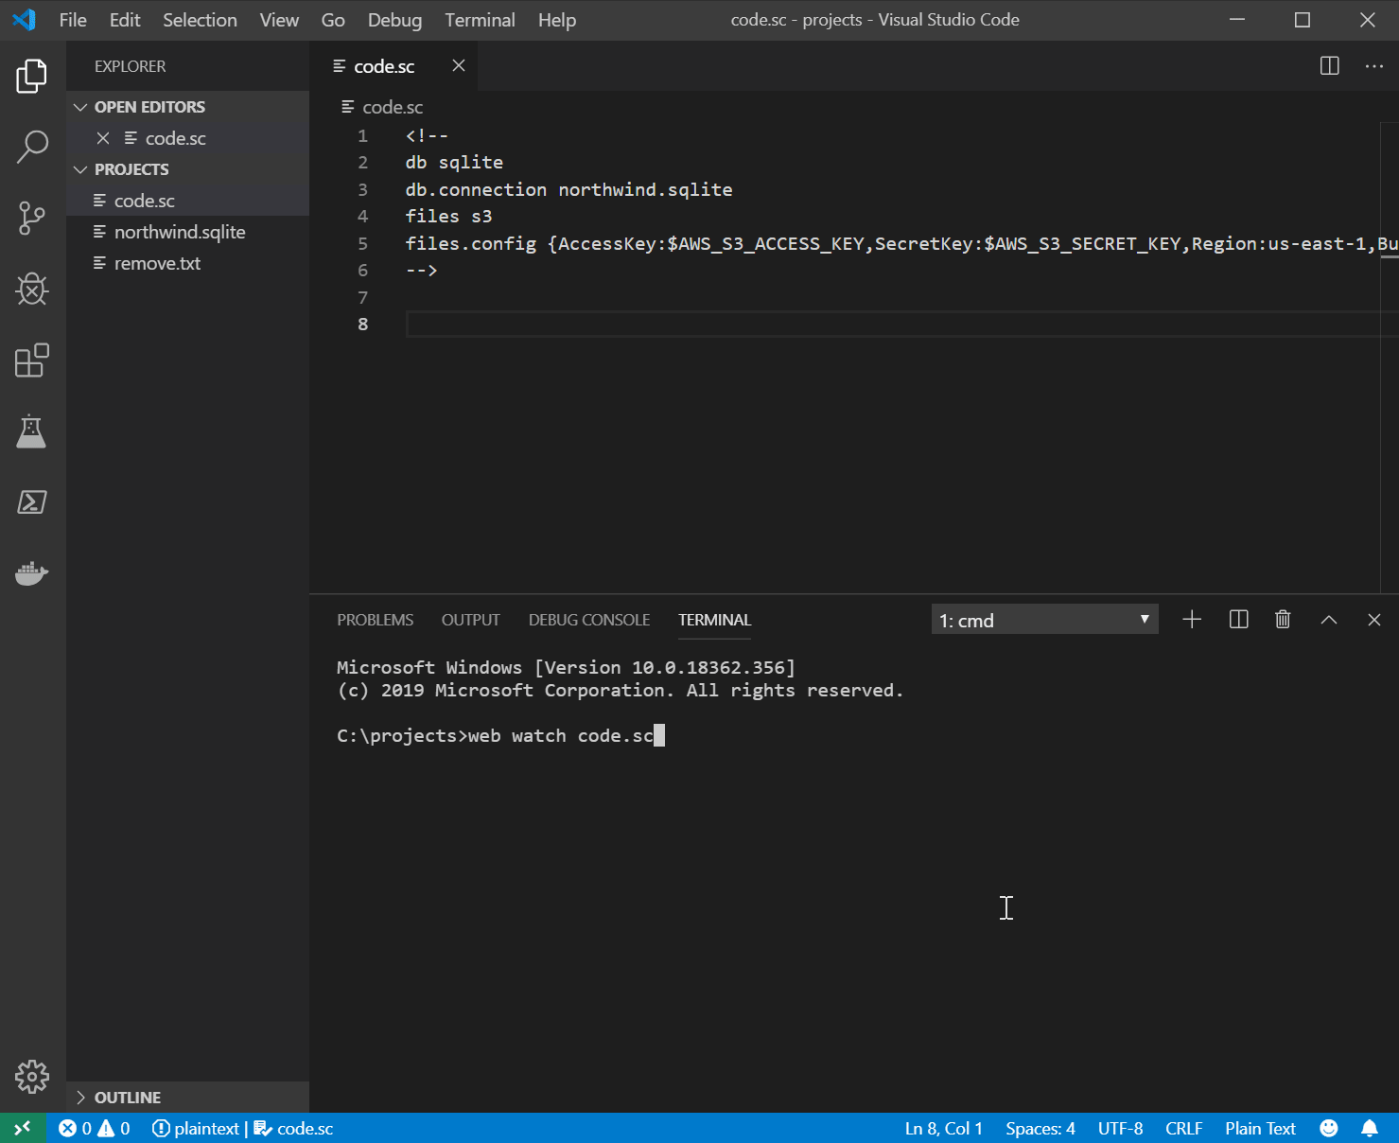This screenshot has width=1399, height=1143.
Task: Show errors and warnings count in status bar
Action: (95, 1128)
